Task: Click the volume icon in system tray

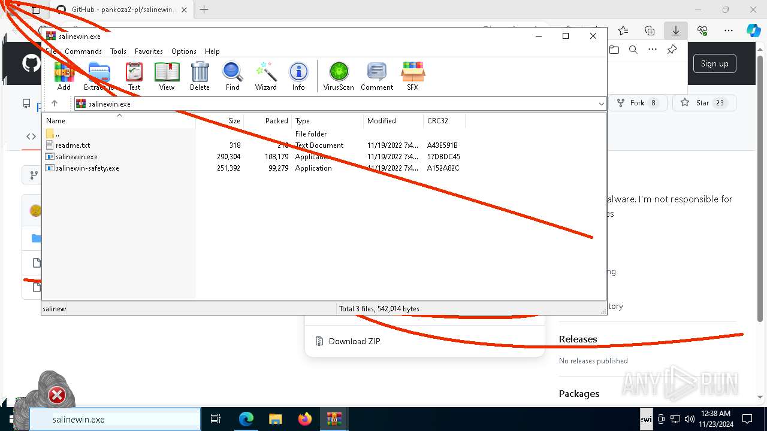Action: pyautogui.click(x=689, y=419)
